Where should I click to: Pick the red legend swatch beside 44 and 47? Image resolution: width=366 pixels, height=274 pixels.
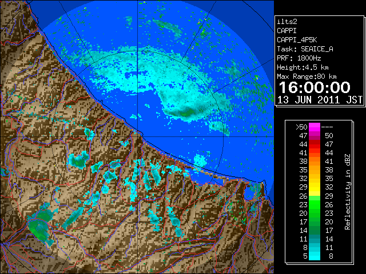click(x=315, y=144)
